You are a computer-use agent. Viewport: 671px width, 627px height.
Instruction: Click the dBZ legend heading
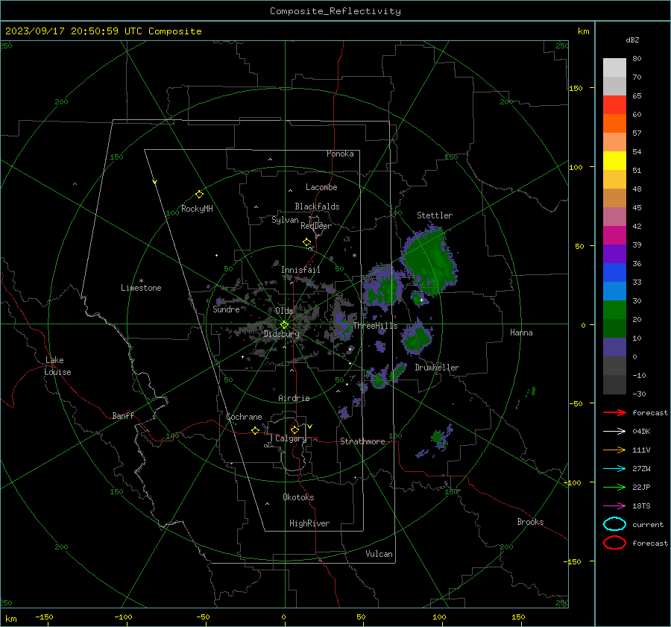632,40
